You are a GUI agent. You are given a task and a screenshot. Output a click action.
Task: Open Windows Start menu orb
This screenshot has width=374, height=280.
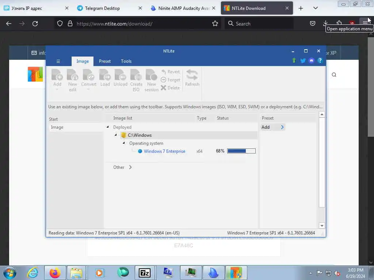(10, 273)
